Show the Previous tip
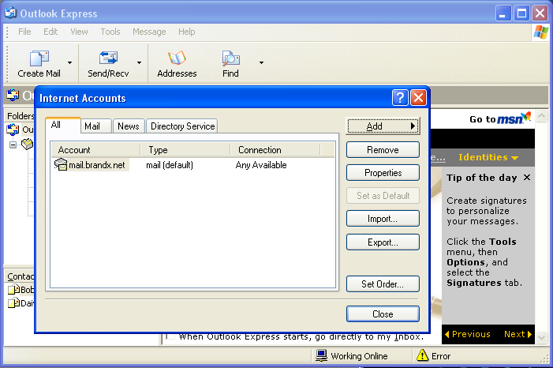Image resolution: width=553 pixels, height=368 pixels. (x=468, y=334)
